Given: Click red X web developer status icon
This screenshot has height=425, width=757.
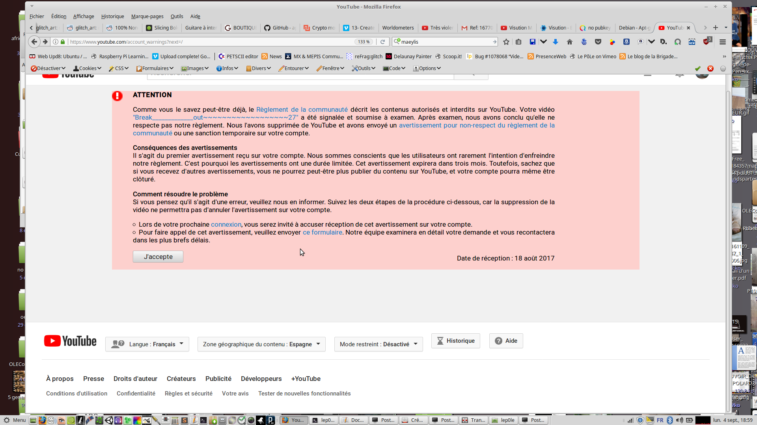Looking at the screenshot, I should point(710,68).
